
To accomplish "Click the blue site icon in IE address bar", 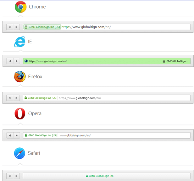I will click(26, 61).
